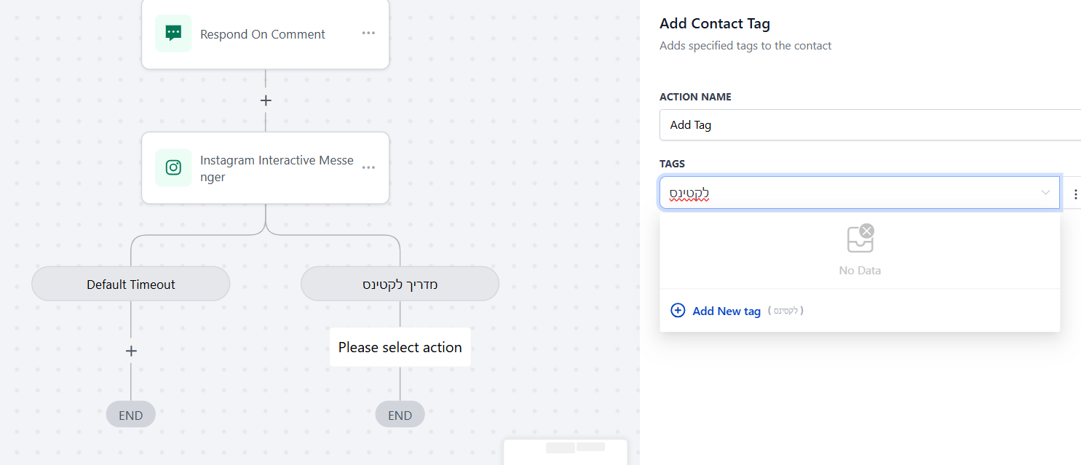Click the Instagram logo icon on the node
Viewport: 1081px width, 465px height.
tap(173, 167)
